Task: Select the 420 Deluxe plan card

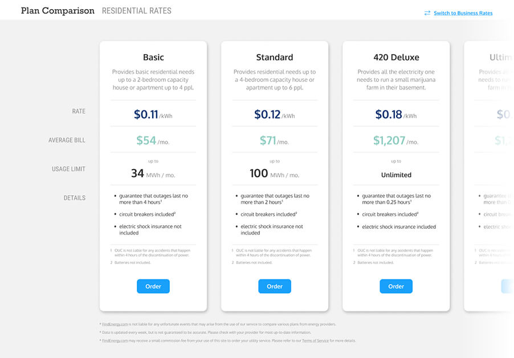Action: 395,57
